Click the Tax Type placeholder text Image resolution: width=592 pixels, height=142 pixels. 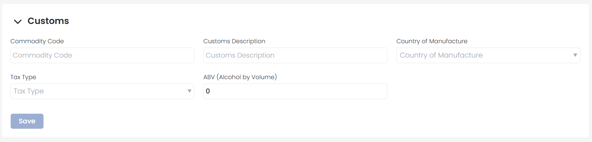click(29, 91)
